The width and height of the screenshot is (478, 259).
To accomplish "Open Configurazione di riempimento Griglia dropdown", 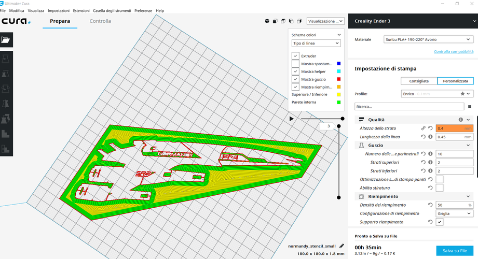I will (454, 213).
